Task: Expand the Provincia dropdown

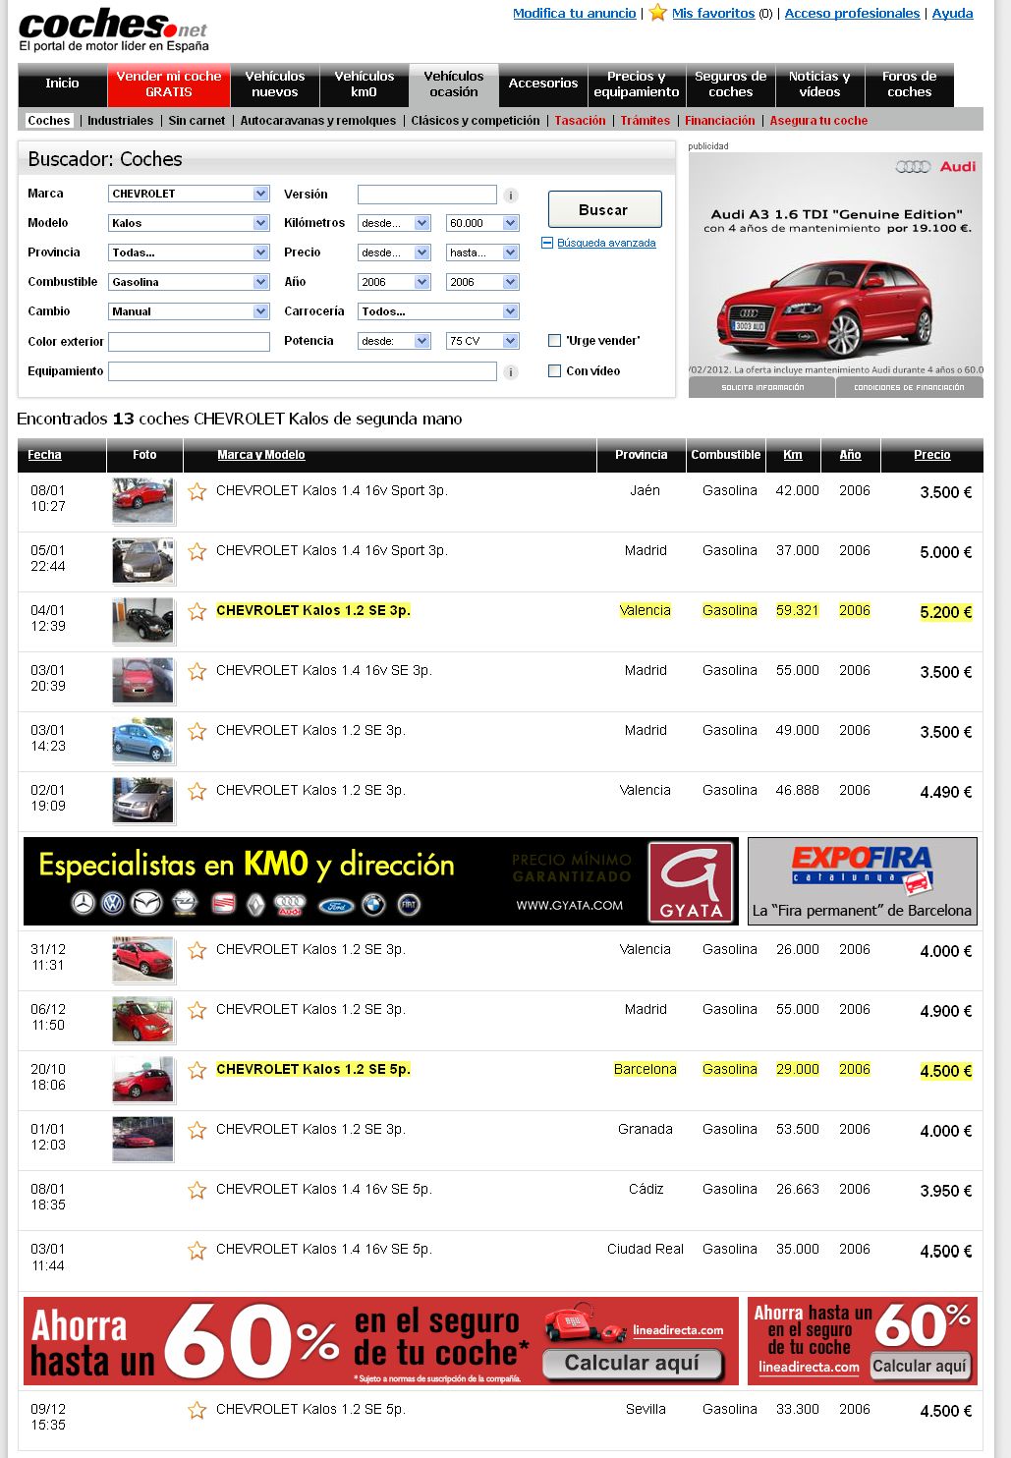Action: [189, 252]
